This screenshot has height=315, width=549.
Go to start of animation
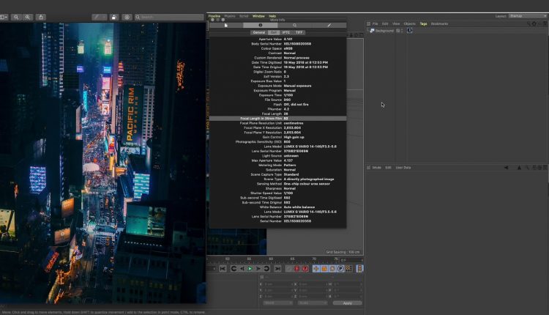point(223,269)
